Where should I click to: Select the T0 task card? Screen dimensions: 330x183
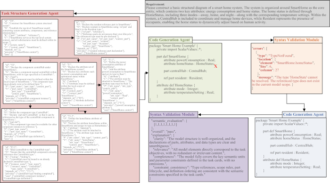click(x=30, y=38)
